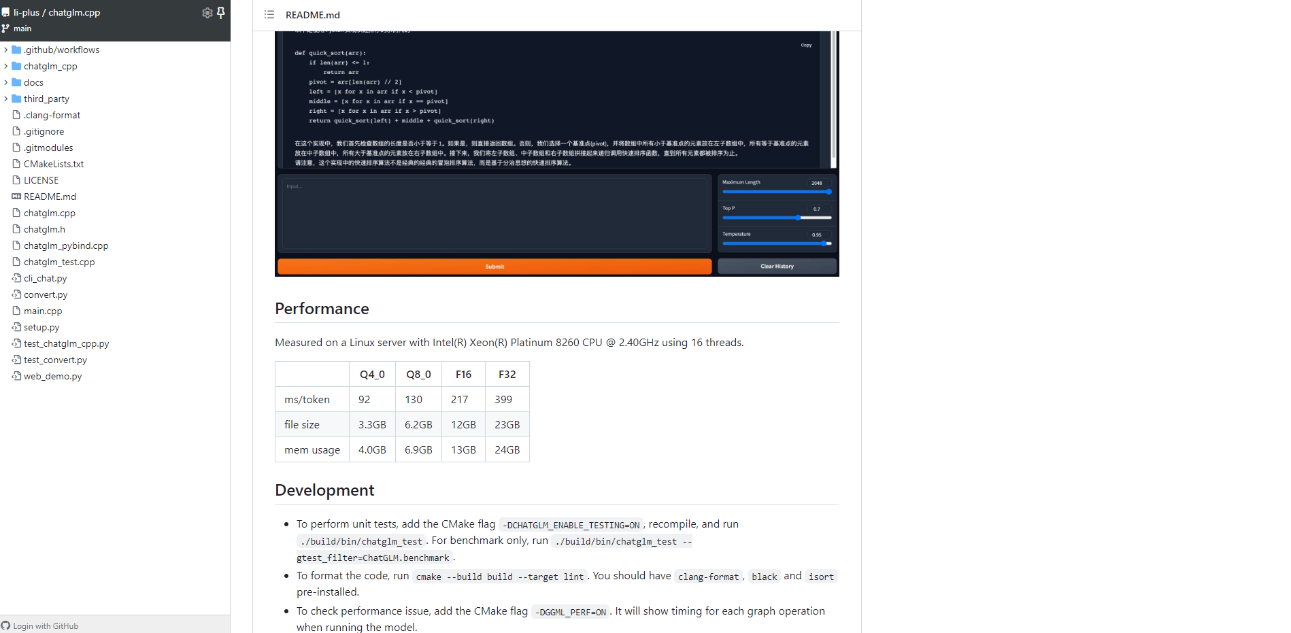Click the README.md book icon in tree

16,196
